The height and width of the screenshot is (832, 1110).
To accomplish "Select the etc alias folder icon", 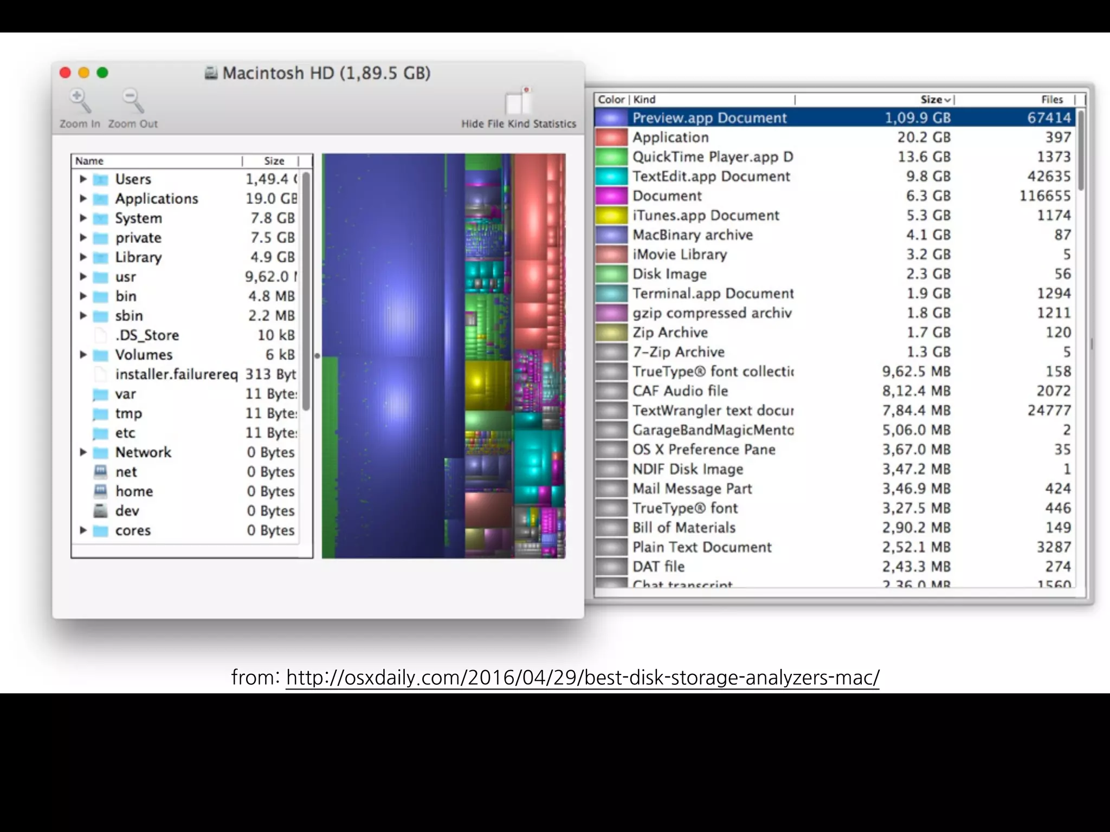I will (x=100, y=433).
